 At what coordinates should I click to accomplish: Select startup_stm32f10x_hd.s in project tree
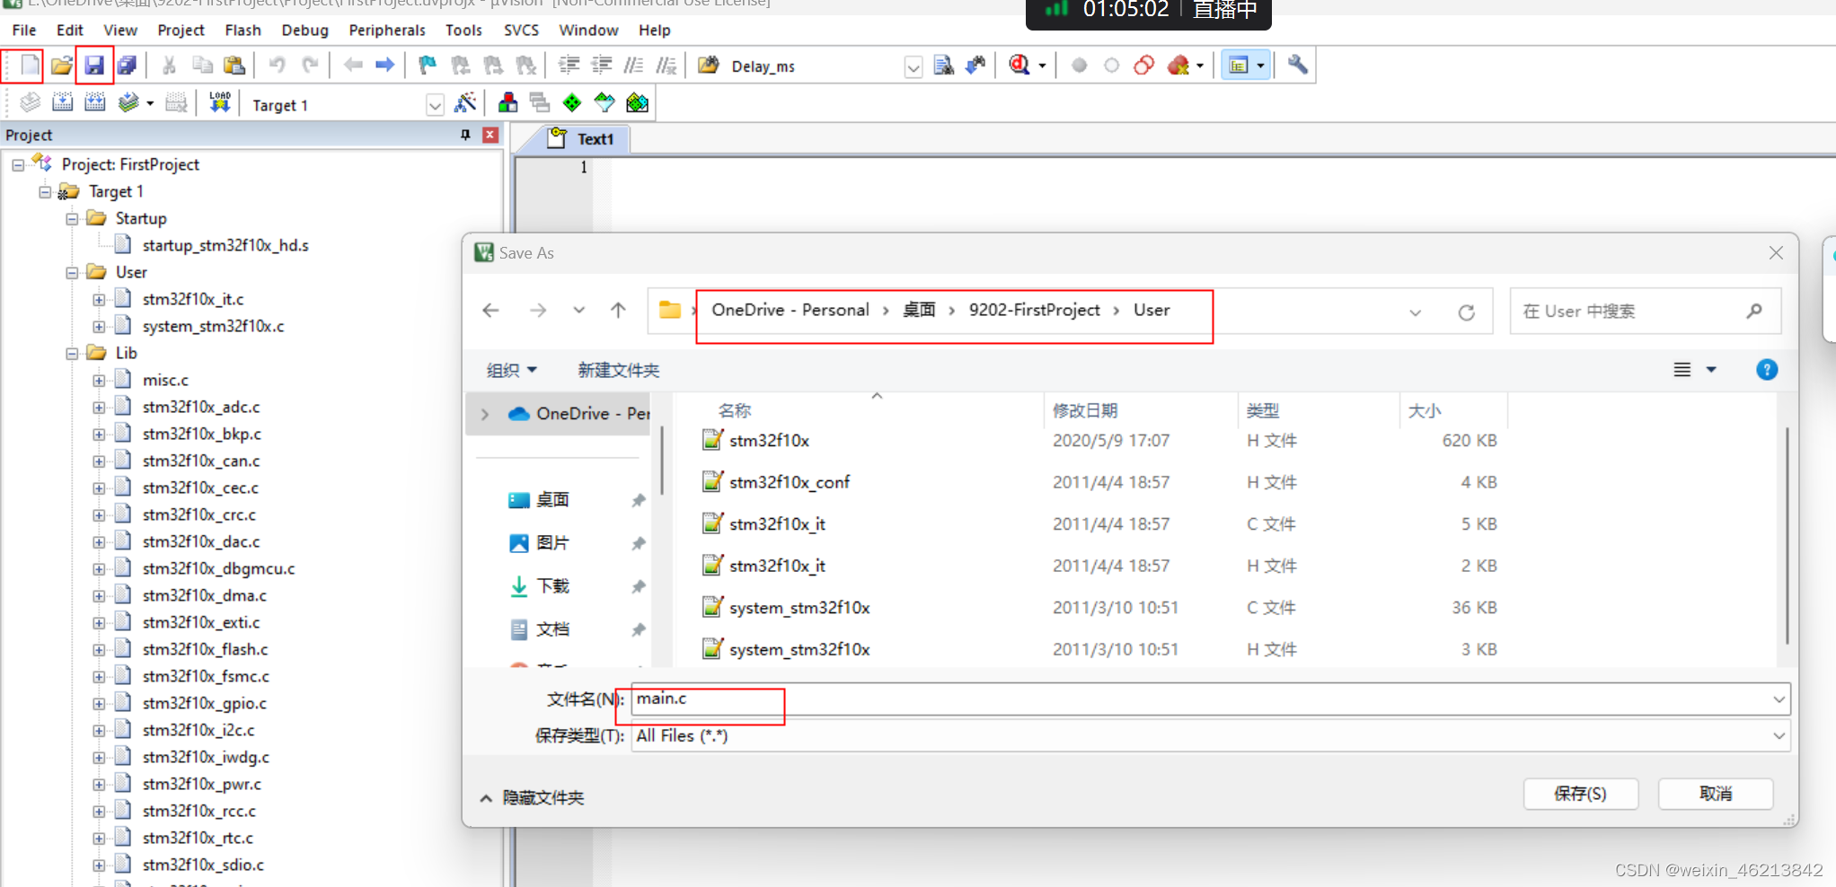(225, 245)
